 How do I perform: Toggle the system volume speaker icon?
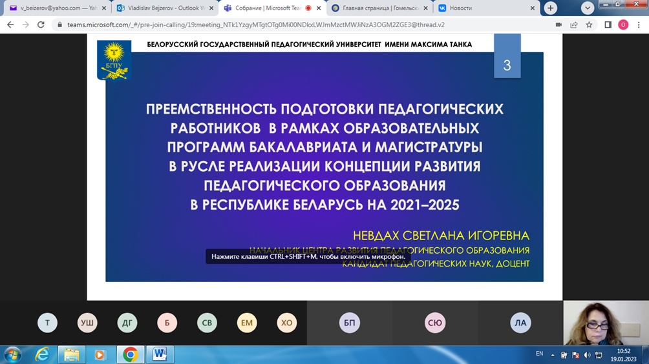587,355
